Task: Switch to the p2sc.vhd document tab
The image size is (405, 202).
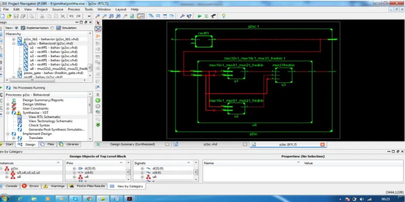Action: pyautogui.click(x=210, y=144)
